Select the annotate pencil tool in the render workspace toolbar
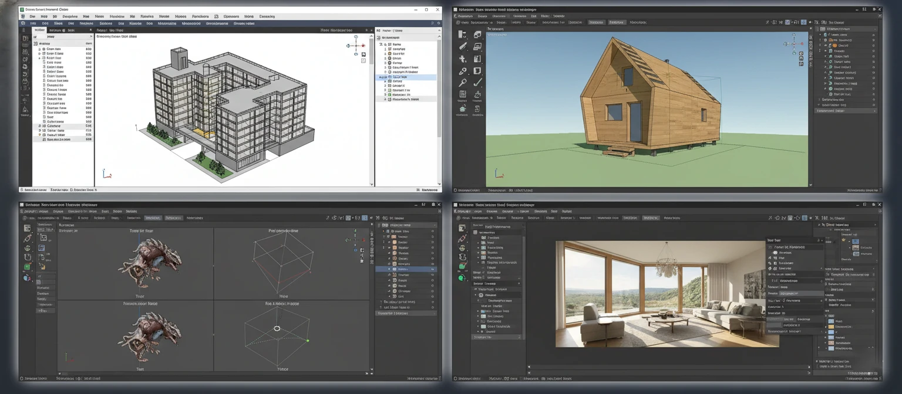 click(x=463, y=239)
